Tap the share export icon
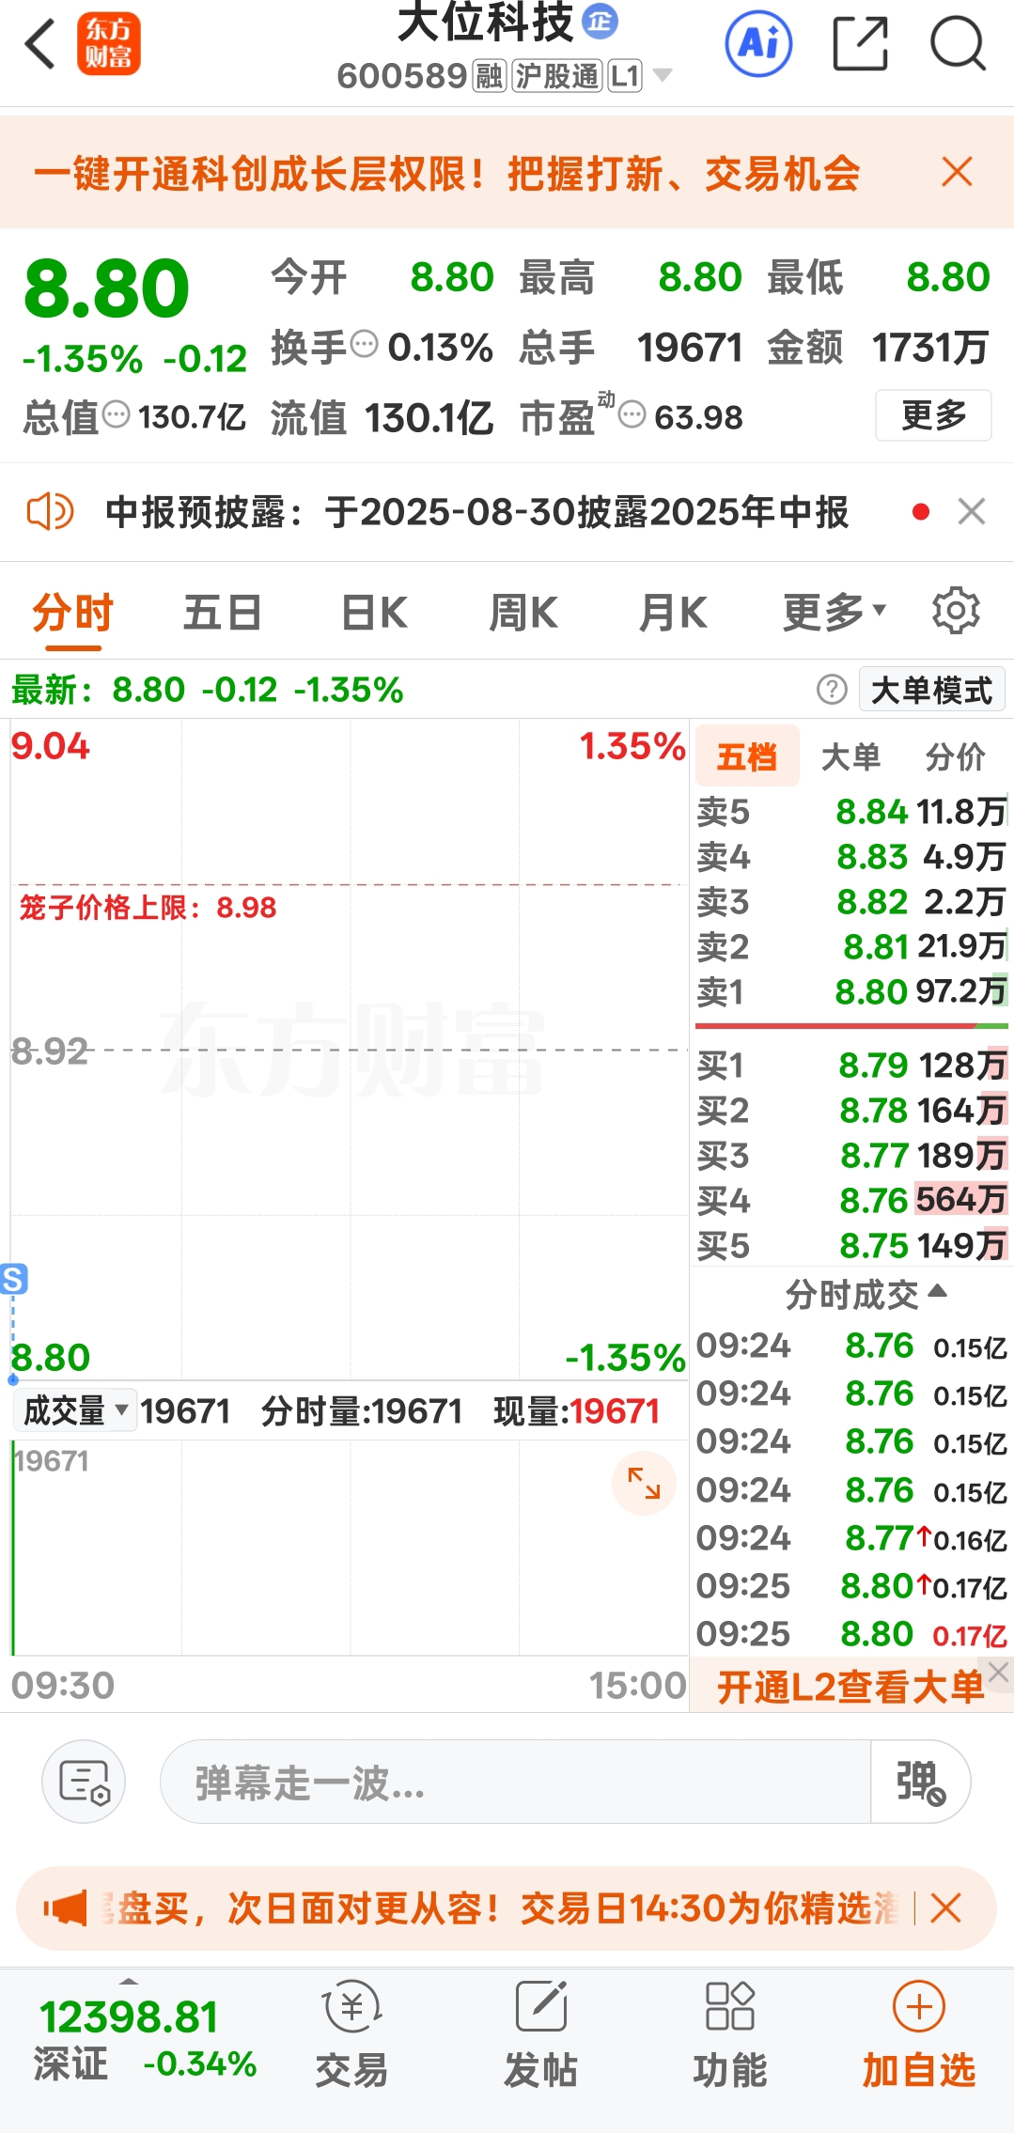 pos(861,43)
